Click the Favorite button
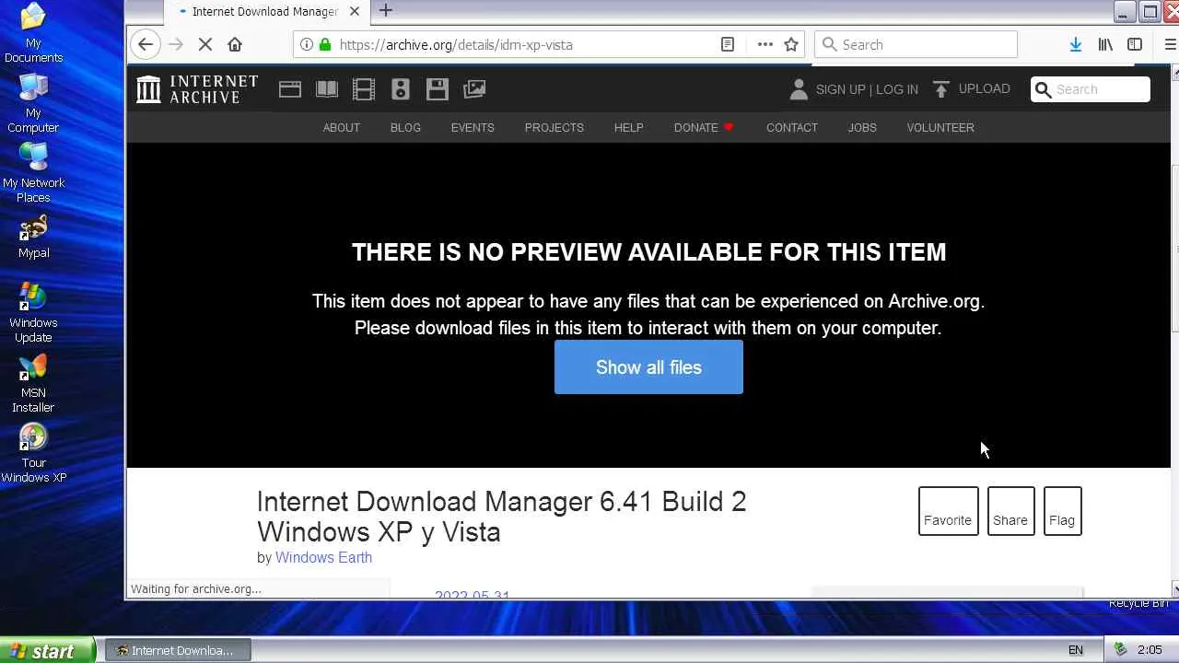The height and width of the screenshot is (663, 1179). point(948,511)
